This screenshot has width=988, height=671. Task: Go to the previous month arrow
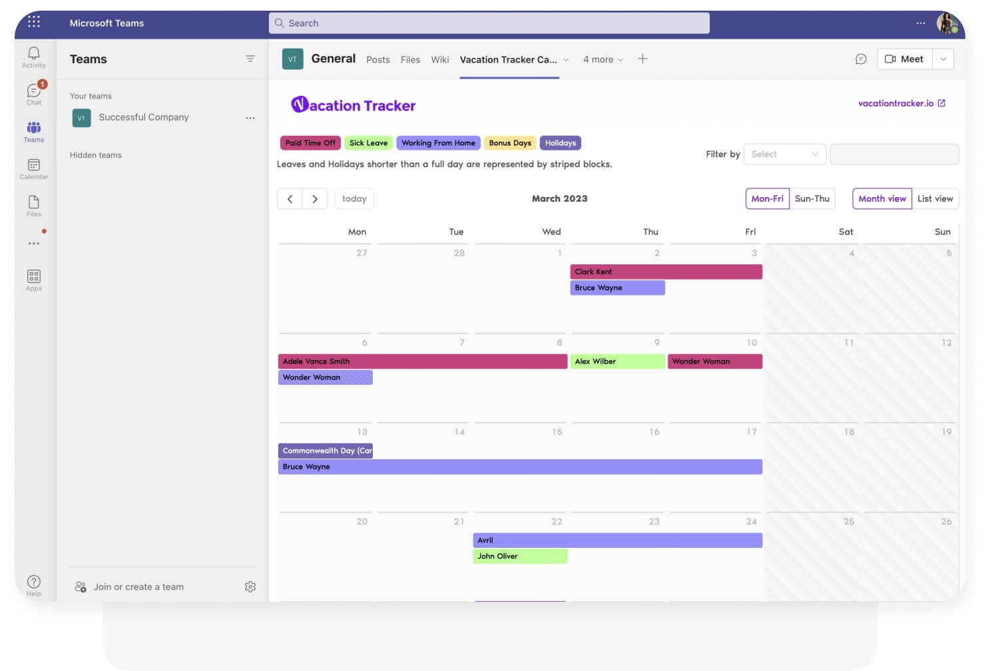[x=290, y=198]
